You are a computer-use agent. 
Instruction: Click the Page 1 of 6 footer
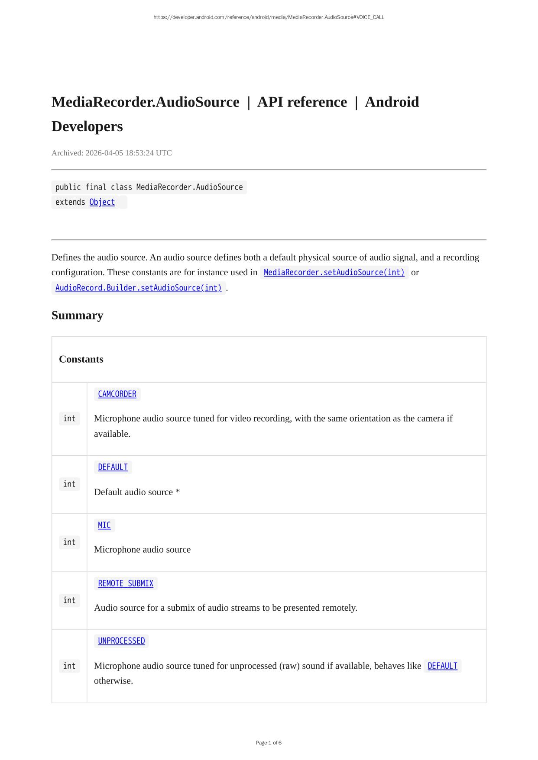tap(269, 743)
